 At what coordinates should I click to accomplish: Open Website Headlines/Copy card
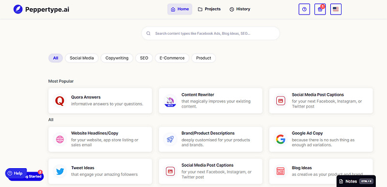pyautogui.click(x=100, y=140)
